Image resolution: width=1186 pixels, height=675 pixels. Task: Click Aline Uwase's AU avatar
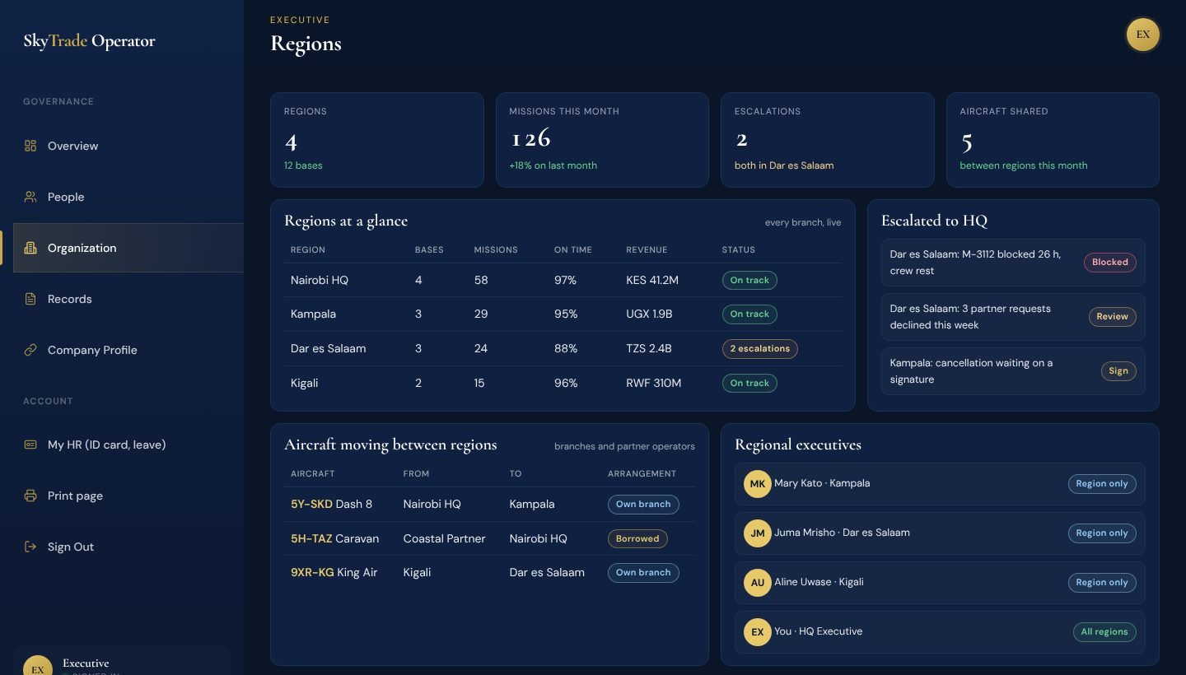[757, 583]
